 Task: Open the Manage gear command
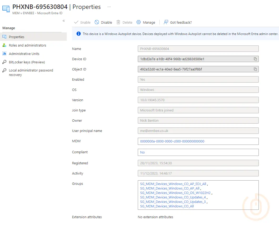pyautogui.click(x=146, y=22)
